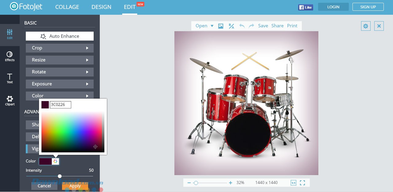Click the hex color code field
Screen dimensions: 393x192
[x=60, y=105]
